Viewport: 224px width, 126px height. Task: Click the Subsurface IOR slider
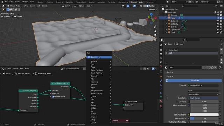pyautogui.click(x=204, y=118)
